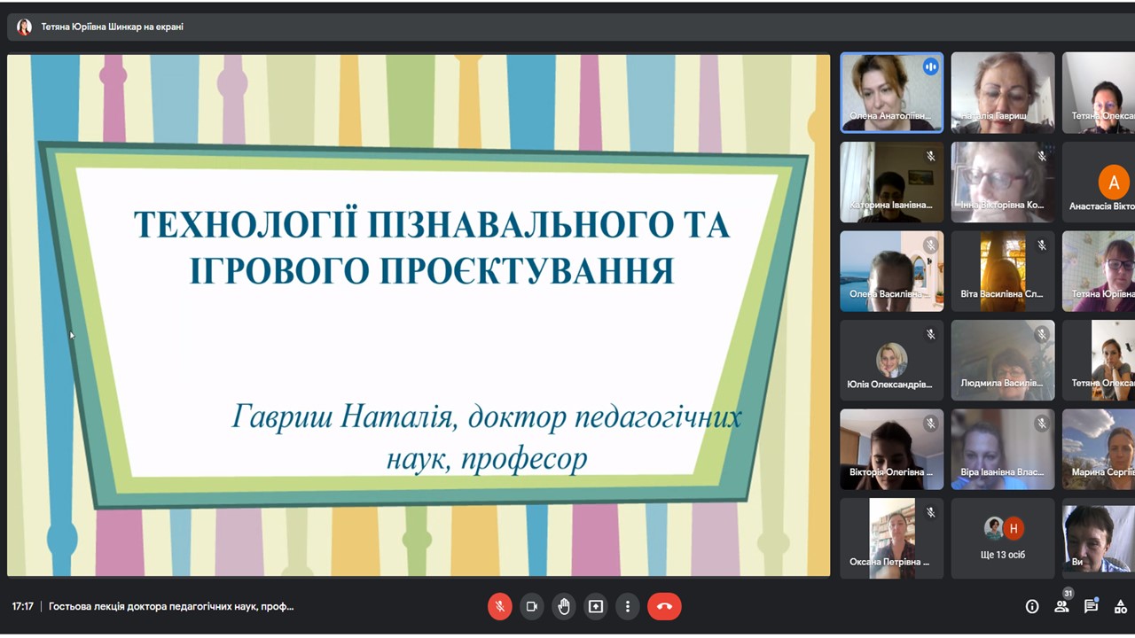The height and width of the screenshot is (638, 1135).
Task: Turn on your camera
Action: click(x=531, y=606)
